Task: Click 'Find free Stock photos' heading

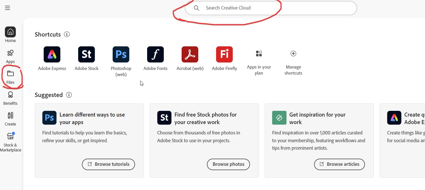Action: point(205,118)
